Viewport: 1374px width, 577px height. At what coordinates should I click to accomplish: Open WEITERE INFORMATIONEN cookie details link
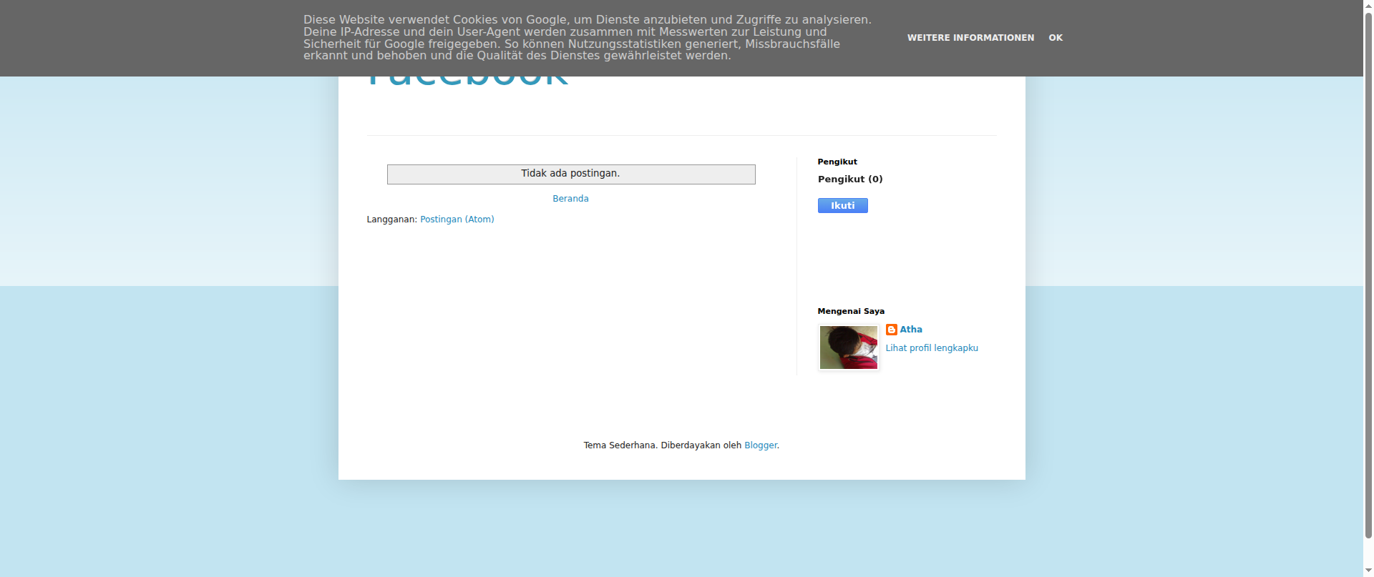coord(970,38)
